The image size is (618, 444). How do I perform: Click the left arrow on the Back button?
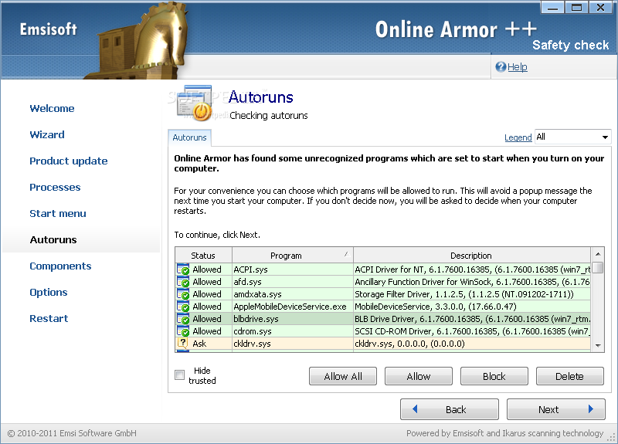tap(415, 409)
